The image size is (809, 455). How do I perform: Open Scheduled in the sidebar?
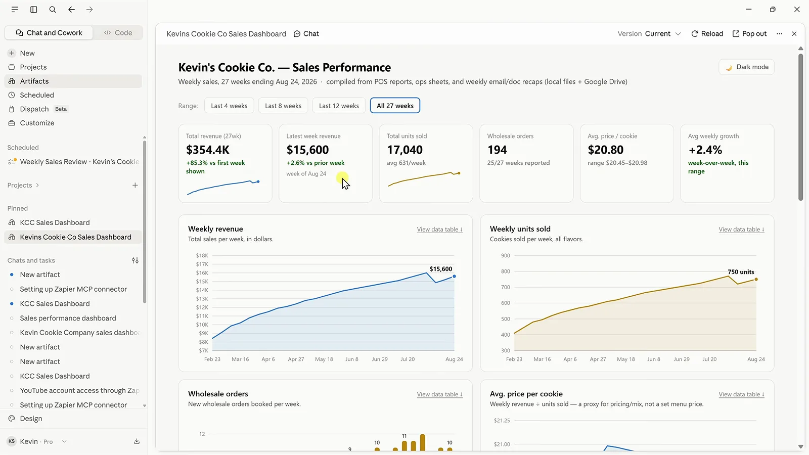pos(73,95)
